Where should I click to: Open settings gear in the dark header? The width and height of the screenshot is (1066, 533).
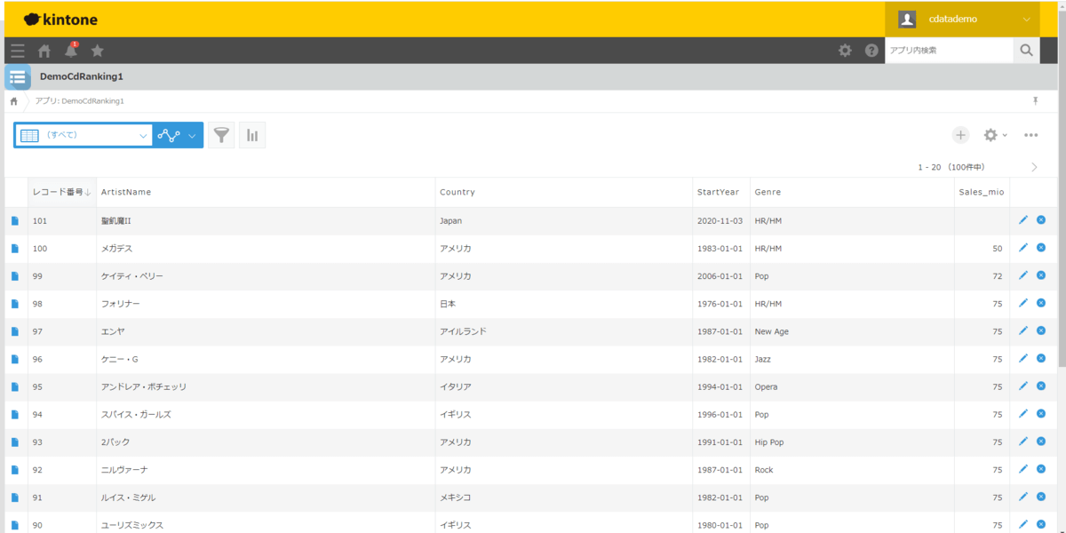(845, 51)
